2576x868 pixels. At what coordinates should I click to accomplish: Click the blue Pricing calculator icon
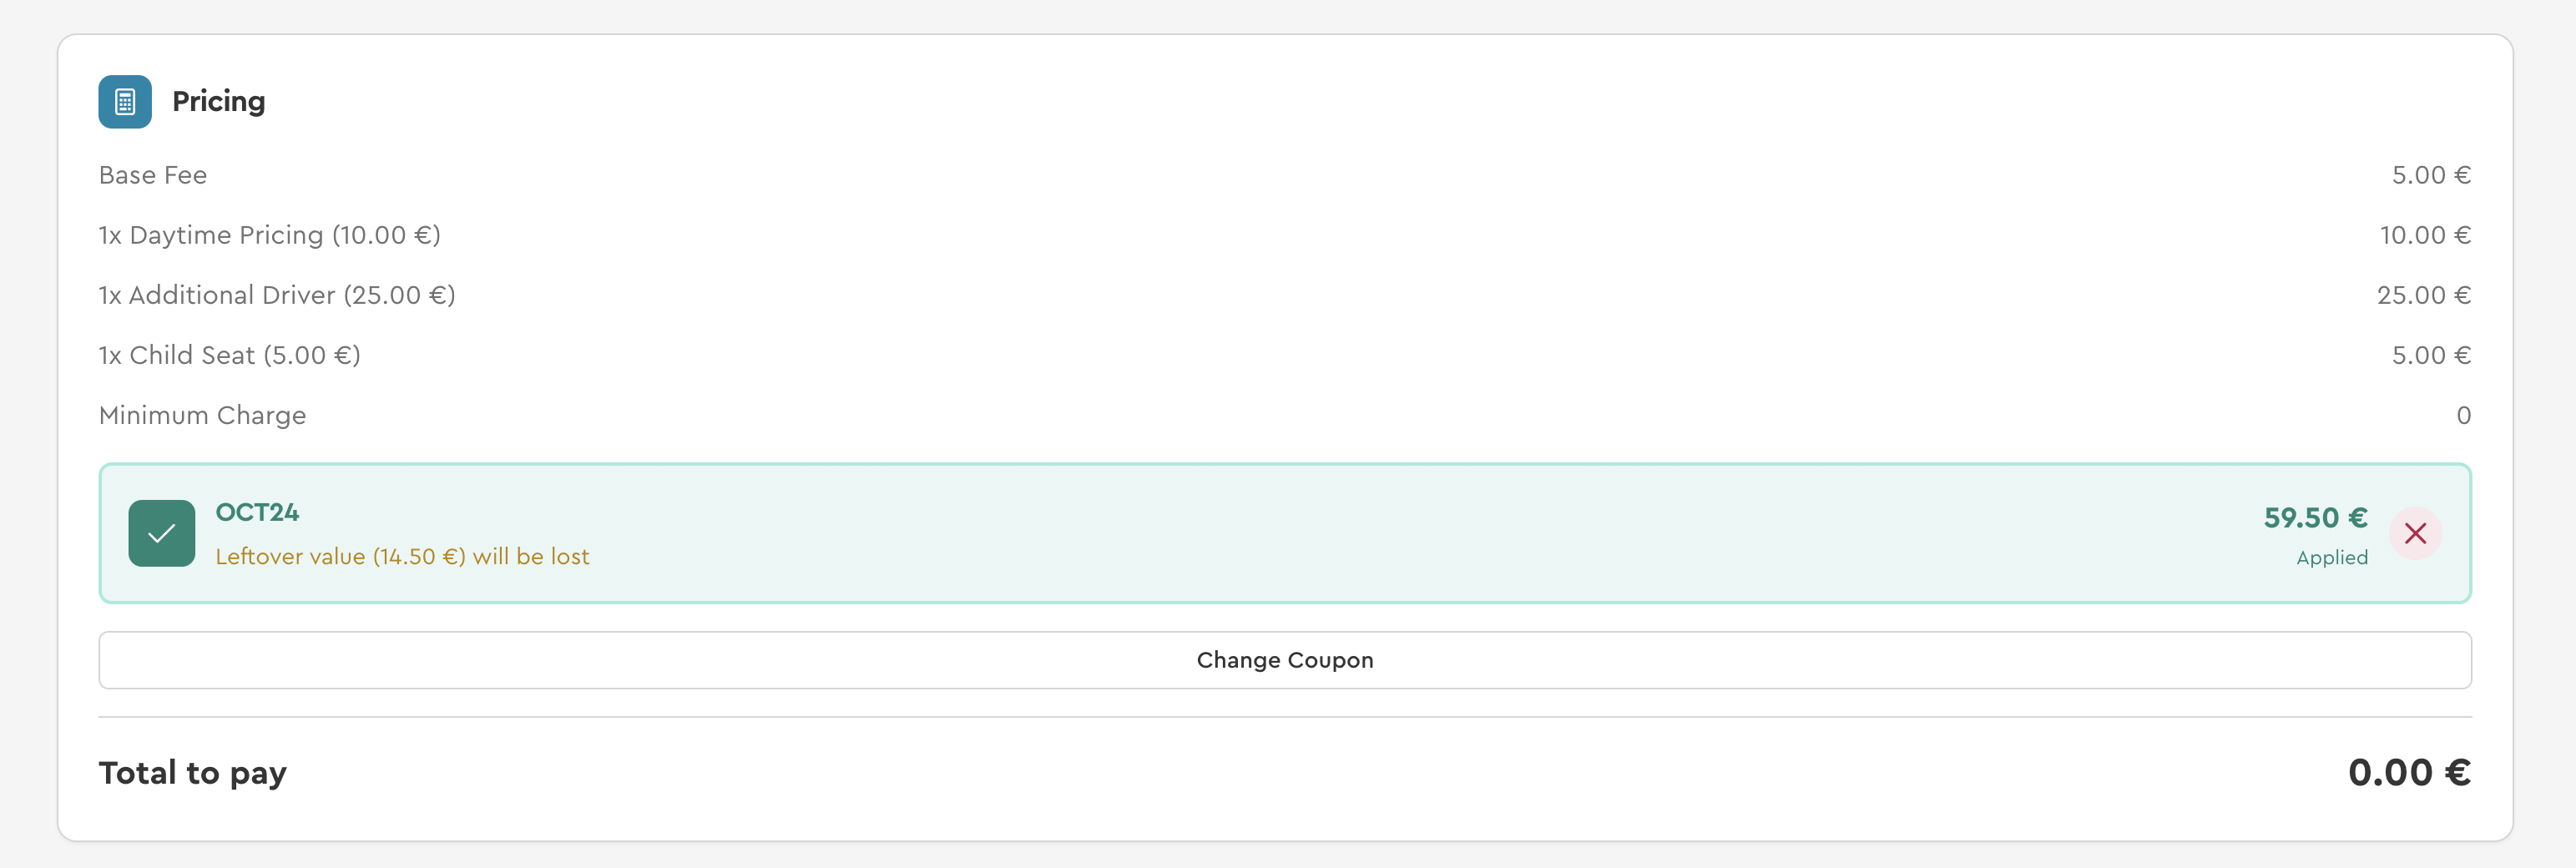pos(125,102)
